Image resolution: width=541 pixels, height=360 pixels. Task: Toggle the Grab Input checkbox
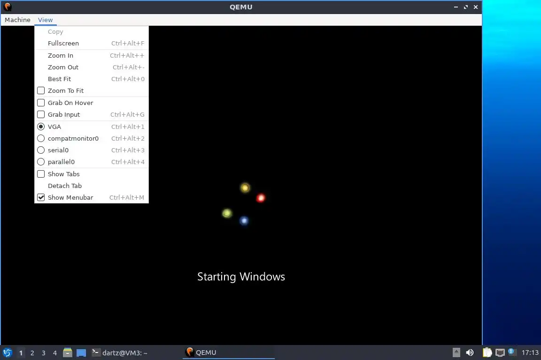pos(41,114)
